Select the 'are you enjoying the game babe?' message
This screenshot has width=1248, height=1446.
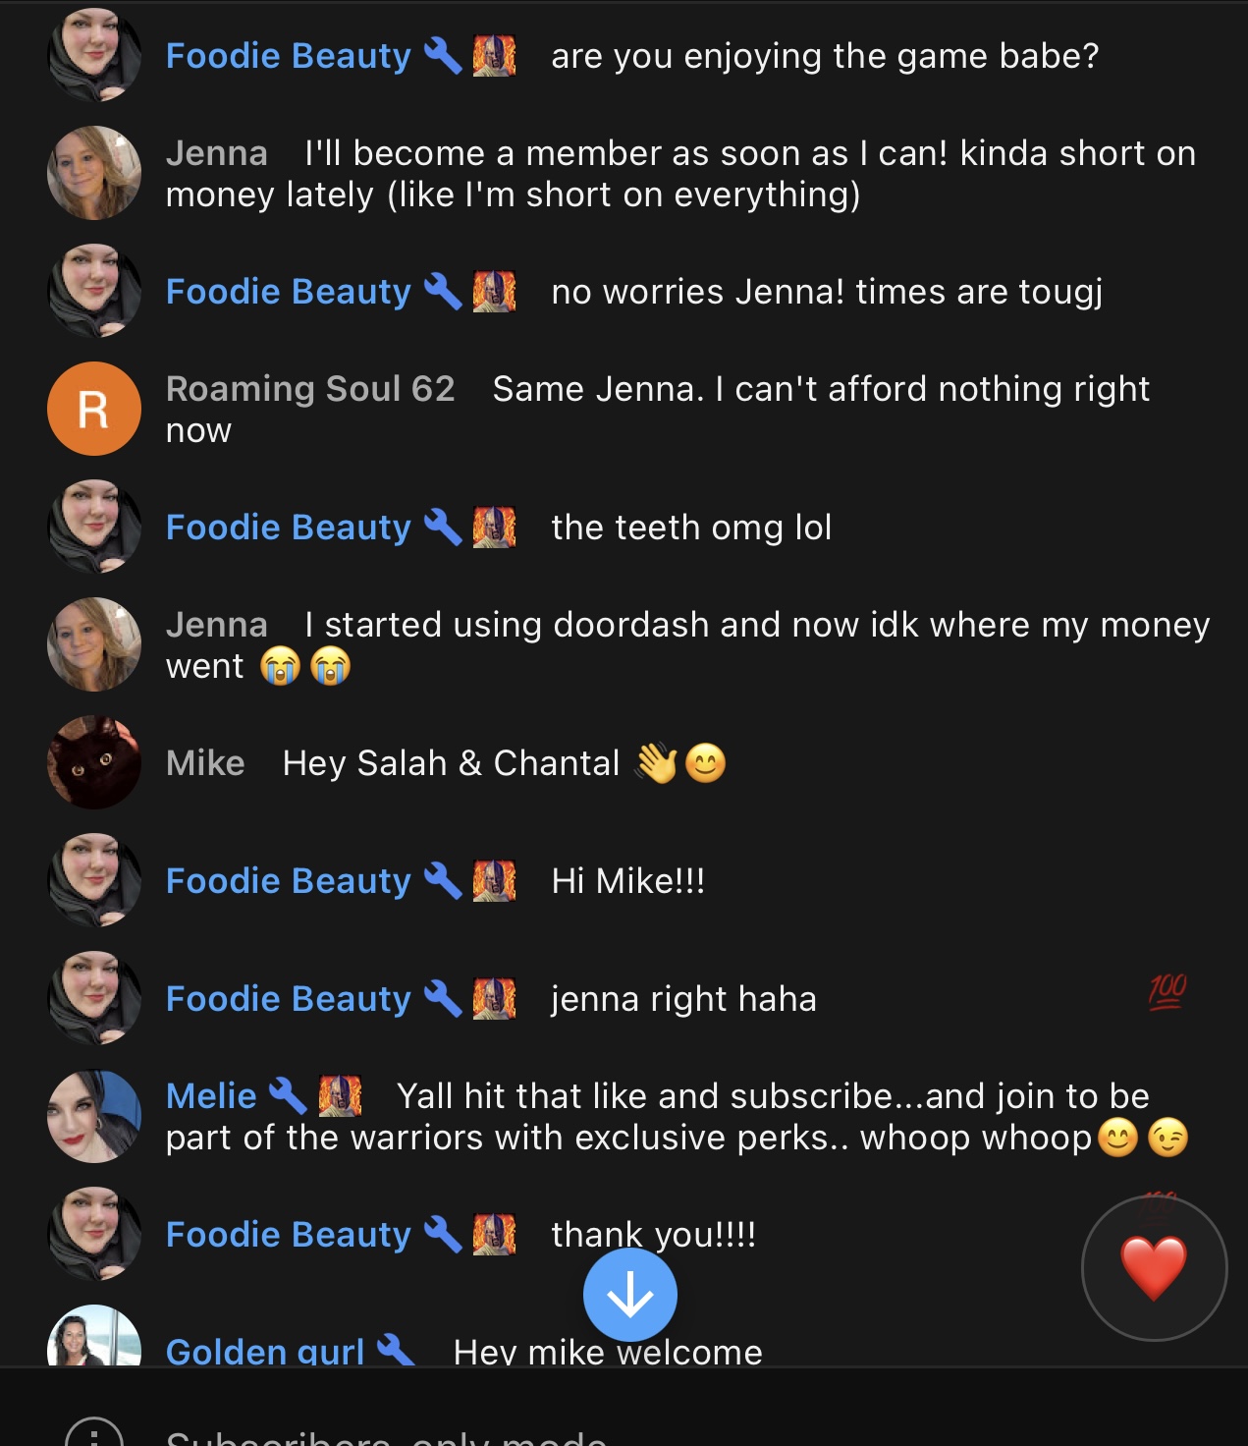pyautogui.click(x=825, y=56)
